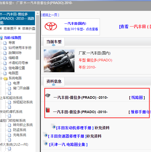The height and width of the screenshot is (152, 151).
Task: Select 当前:线路图 root node
Action: coord(13,38)
